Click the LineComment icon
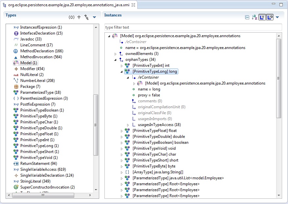Screen dimensions: 288x204 coord(16,45)
